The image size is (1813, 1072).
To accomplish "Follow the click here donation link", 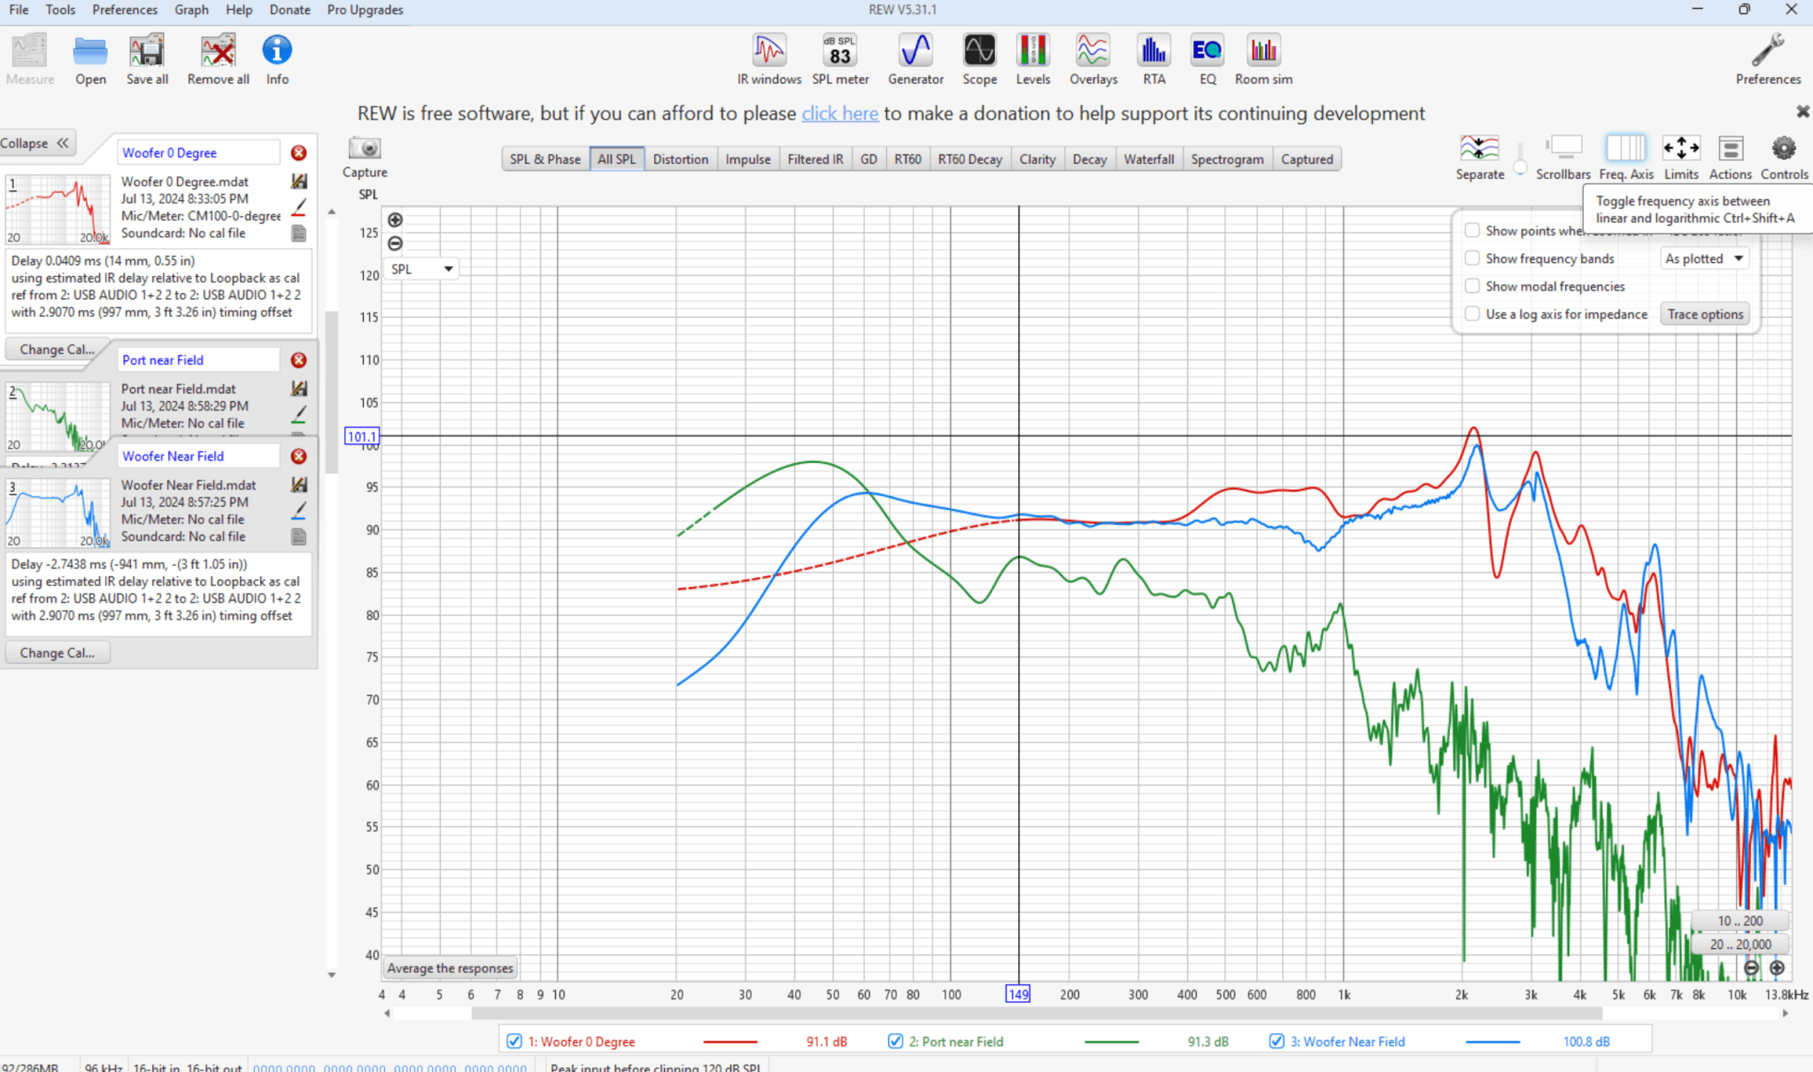I will (840, 113).
